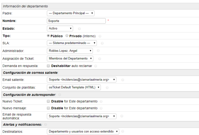
Task: Open the Administrador dropdown with Robles Lopez
Action: point(70,51)
